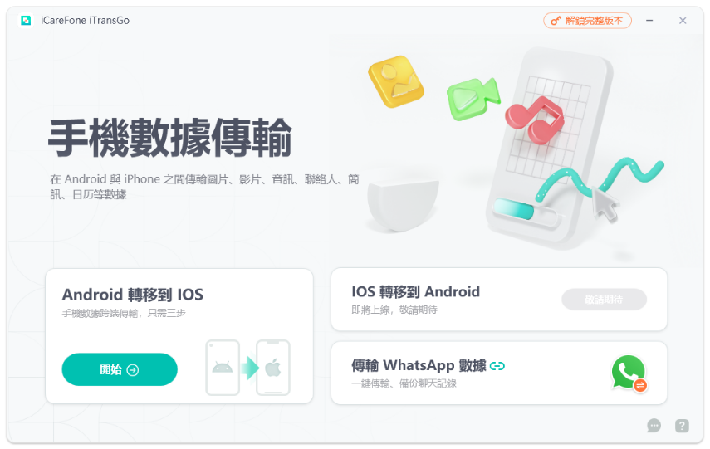Click 解鎖完整版本 unlock full version button
The width and height of the screenshot is (710, 449).
tap(587, 21)
